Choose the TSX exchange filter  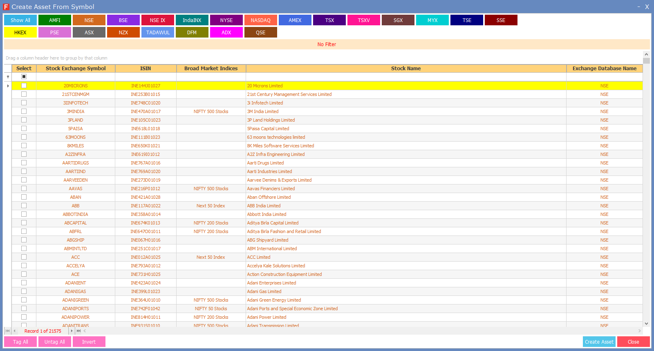tap(329, 20)
